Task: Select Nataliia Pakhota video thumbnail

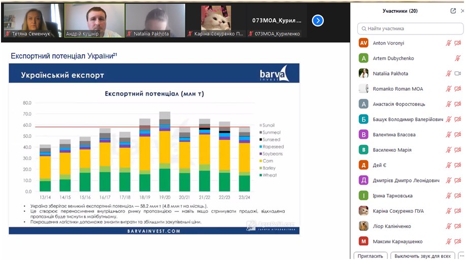Action: (155, 20)
